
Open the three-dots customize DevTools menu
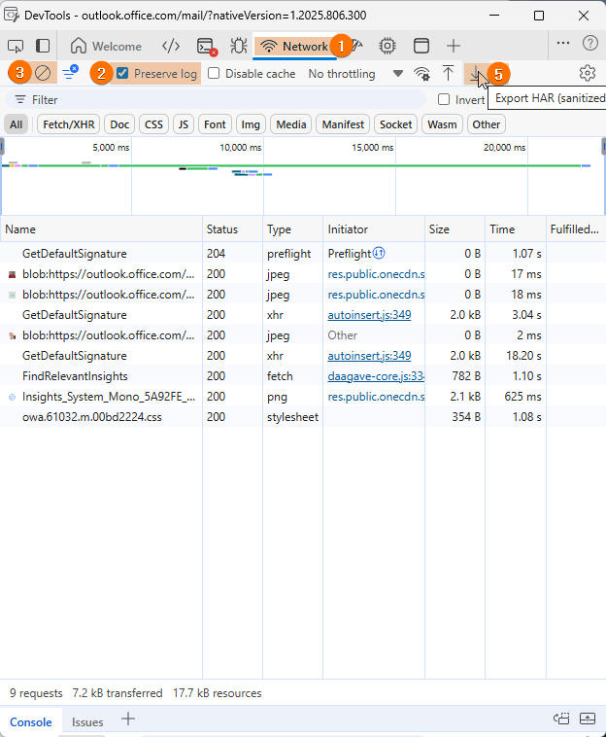563,43
